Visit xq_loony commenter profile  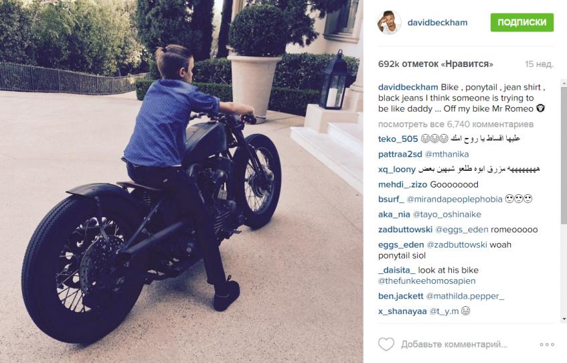[x=397, y=169]
